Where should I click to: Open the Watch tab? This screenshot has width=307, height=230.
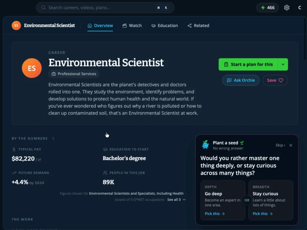(x=132, y=26)
